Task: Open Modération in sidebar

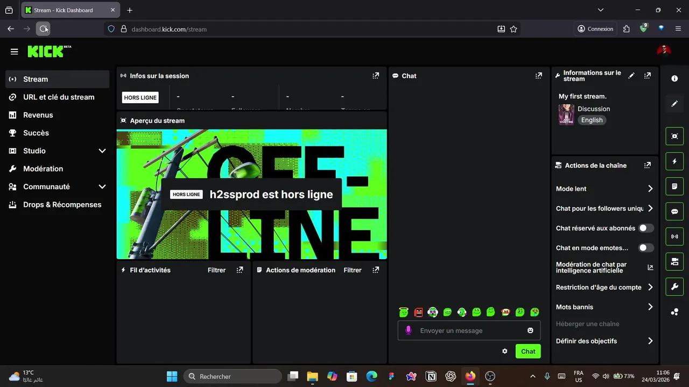Action: coord(58,169)
